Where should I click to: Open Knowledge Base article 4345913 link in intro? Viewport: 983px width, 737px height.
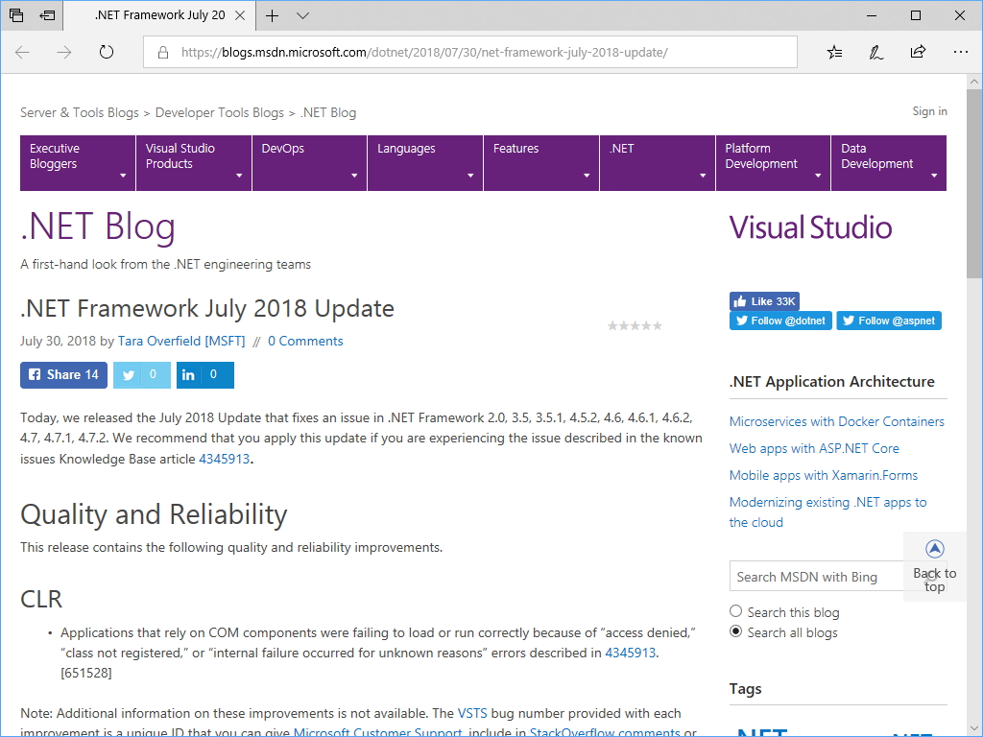(x=225, y=459)
